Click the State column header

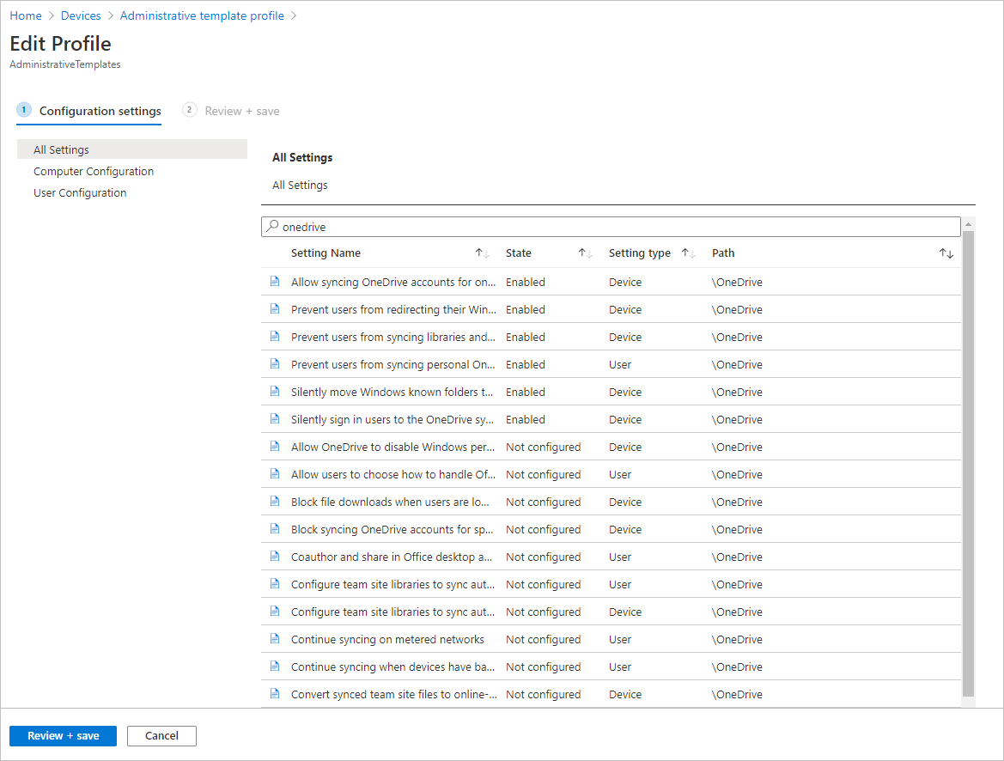tap(519, 253)
